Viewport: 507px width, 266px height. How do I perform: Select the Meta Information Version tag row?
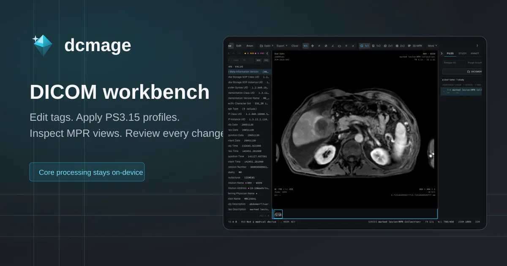coord(249,72)
